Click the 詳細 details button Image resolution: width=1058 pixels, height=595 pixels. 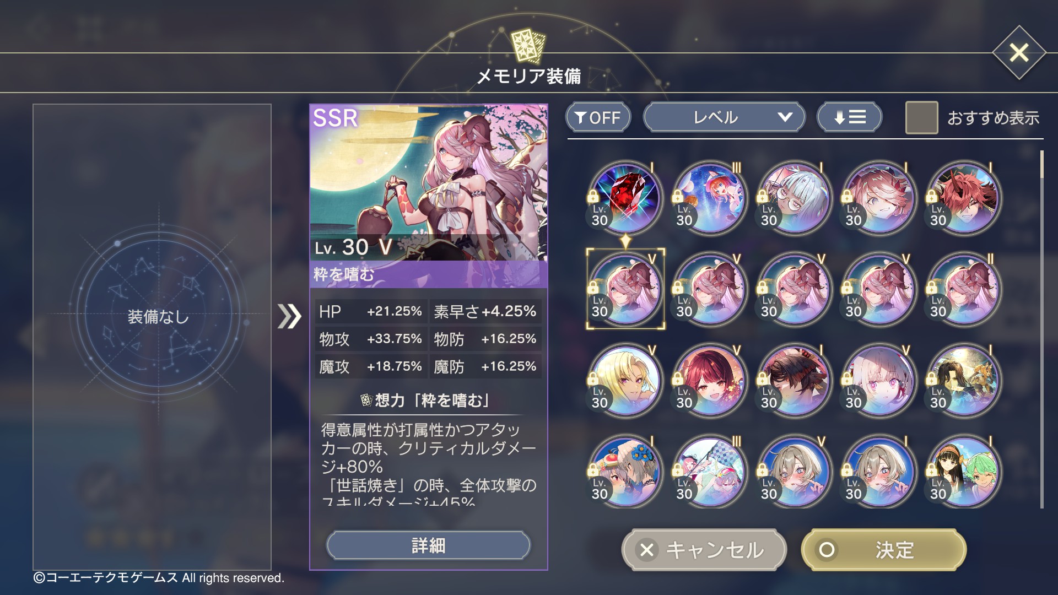428,545
